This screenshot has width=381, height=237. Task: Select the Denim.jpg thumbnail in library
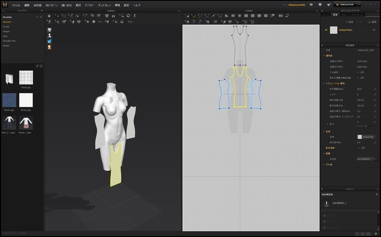tap(10, 100)
